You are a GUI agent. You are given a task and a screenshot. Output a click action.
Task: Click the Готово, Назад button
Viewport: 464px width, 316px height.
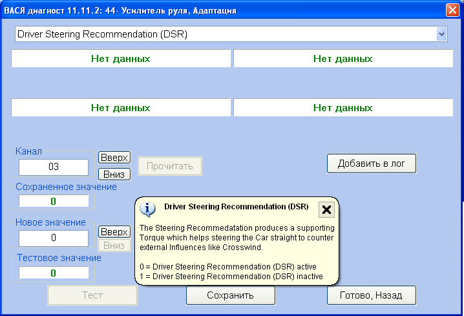coord(371,295)
